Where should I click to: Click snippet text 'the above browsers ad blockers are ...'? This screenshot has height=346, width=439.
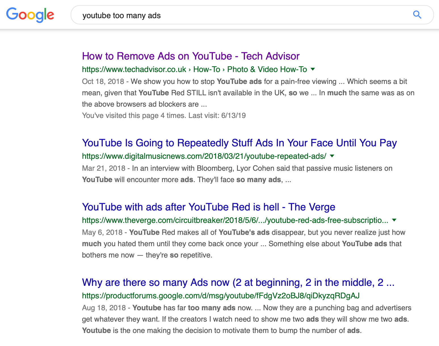[x=144, y=104]
